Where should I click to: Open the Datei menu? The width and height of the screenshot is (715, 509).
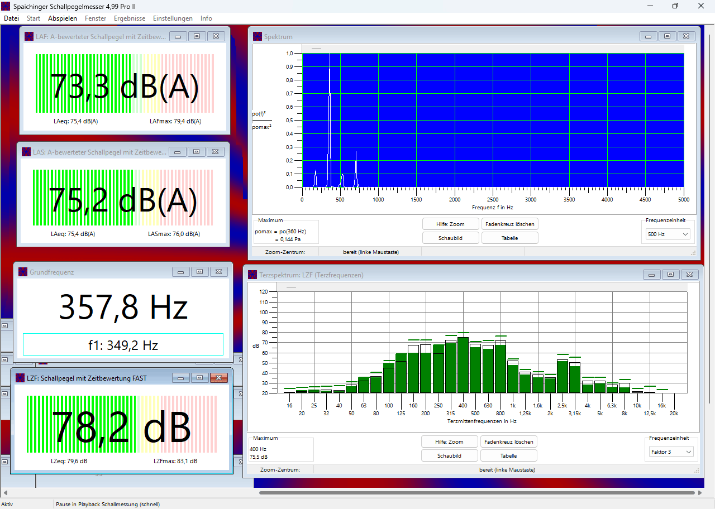(x=11, y=18)
